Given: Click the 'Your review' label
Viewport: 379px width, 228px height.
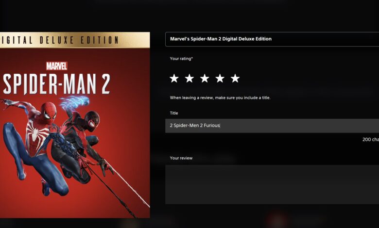Looking at the screenshot, I should (x=181, y=158).
